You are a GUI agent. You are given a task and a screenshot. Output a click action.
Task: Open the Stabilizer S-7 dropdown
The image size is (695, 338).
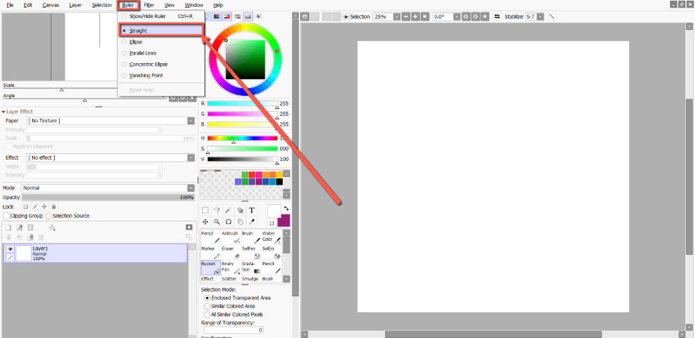[x=541, y=17]
